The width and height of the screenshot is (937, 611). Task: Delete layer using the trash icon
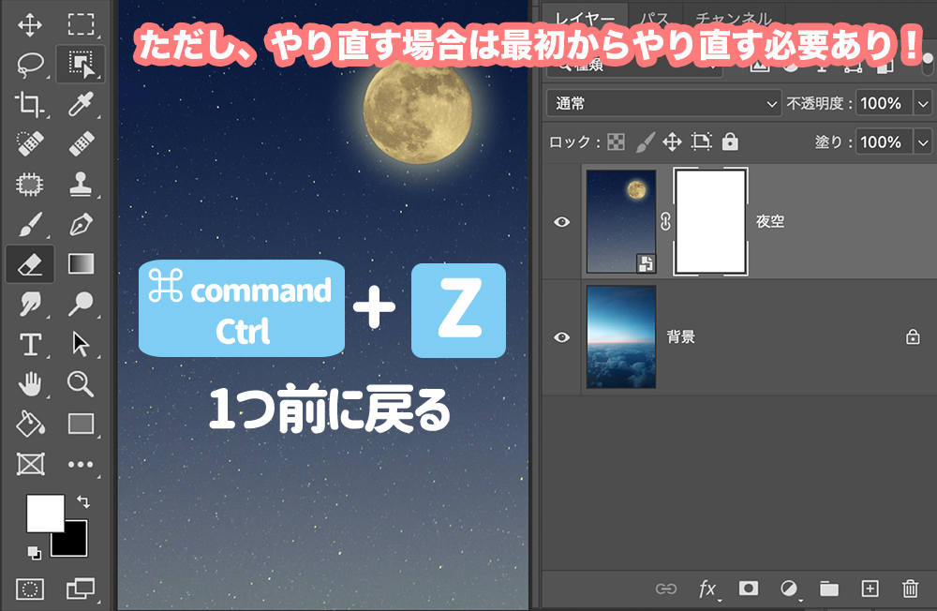pyautogui.click(x=910, y=589)
